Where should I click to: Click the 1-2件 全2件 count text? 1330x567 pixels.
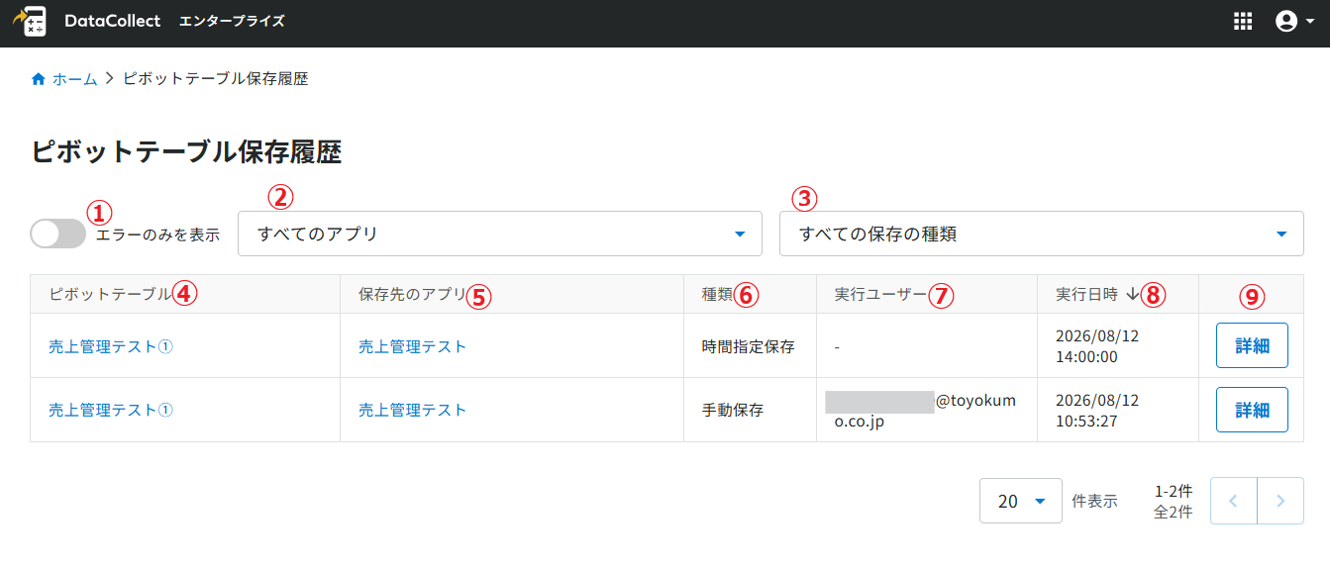(1173, 502)
